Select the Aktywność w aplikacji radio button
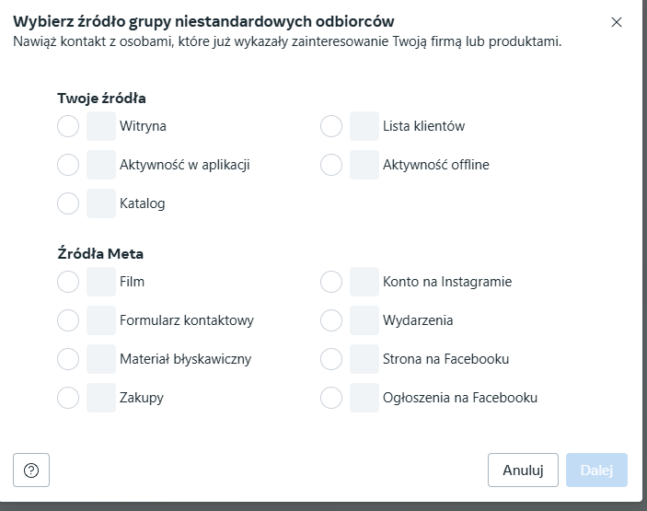647x511 pixels. coord(68,165)
